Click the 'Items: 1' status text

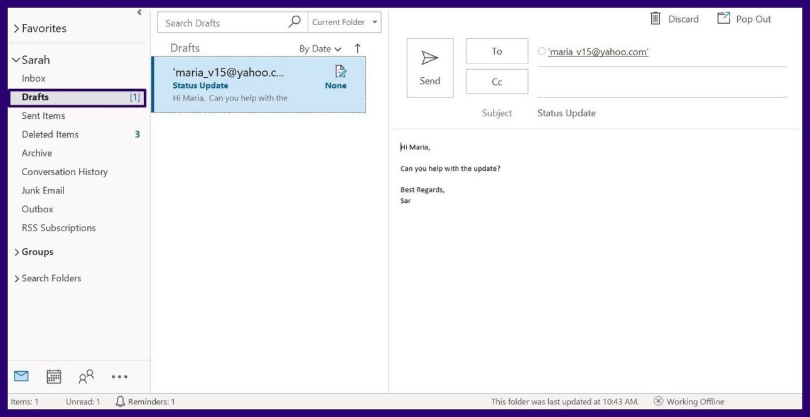[24, 402]
